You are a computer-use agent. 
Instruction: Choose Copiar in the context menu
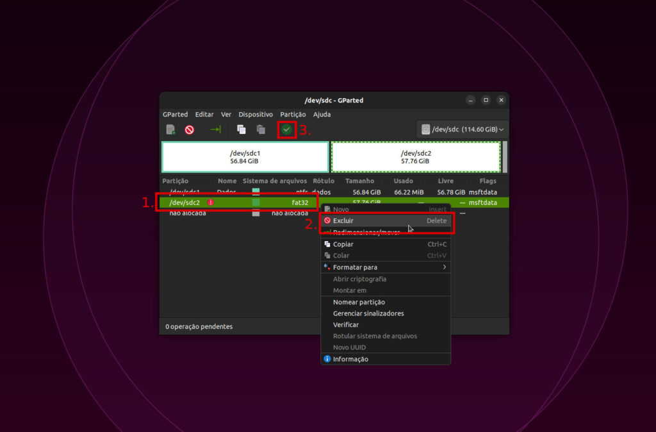tap(386, 244)
